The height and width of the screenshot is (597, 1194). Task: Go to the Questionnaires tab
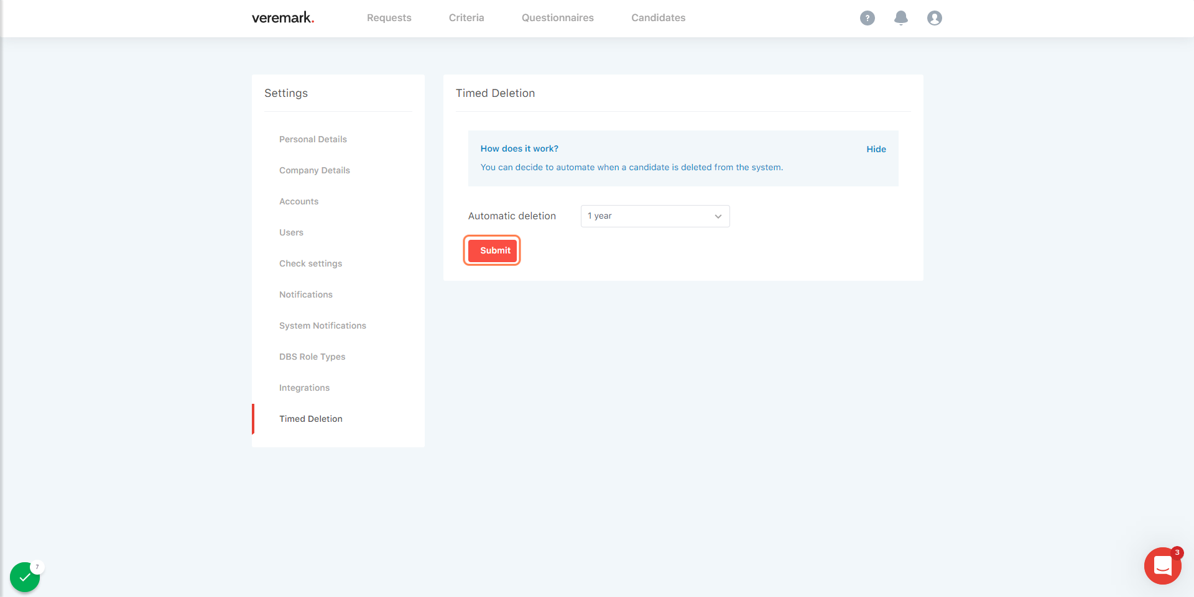coord(558,18)
